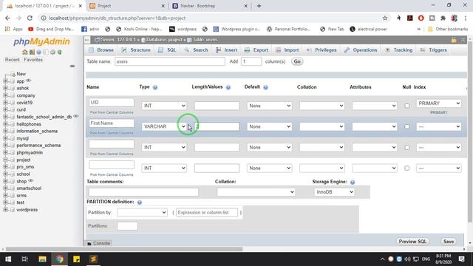Go back in browser history
Image resolution: width=473 pixels, height=266 pixels.
click(x=7, y=18)
